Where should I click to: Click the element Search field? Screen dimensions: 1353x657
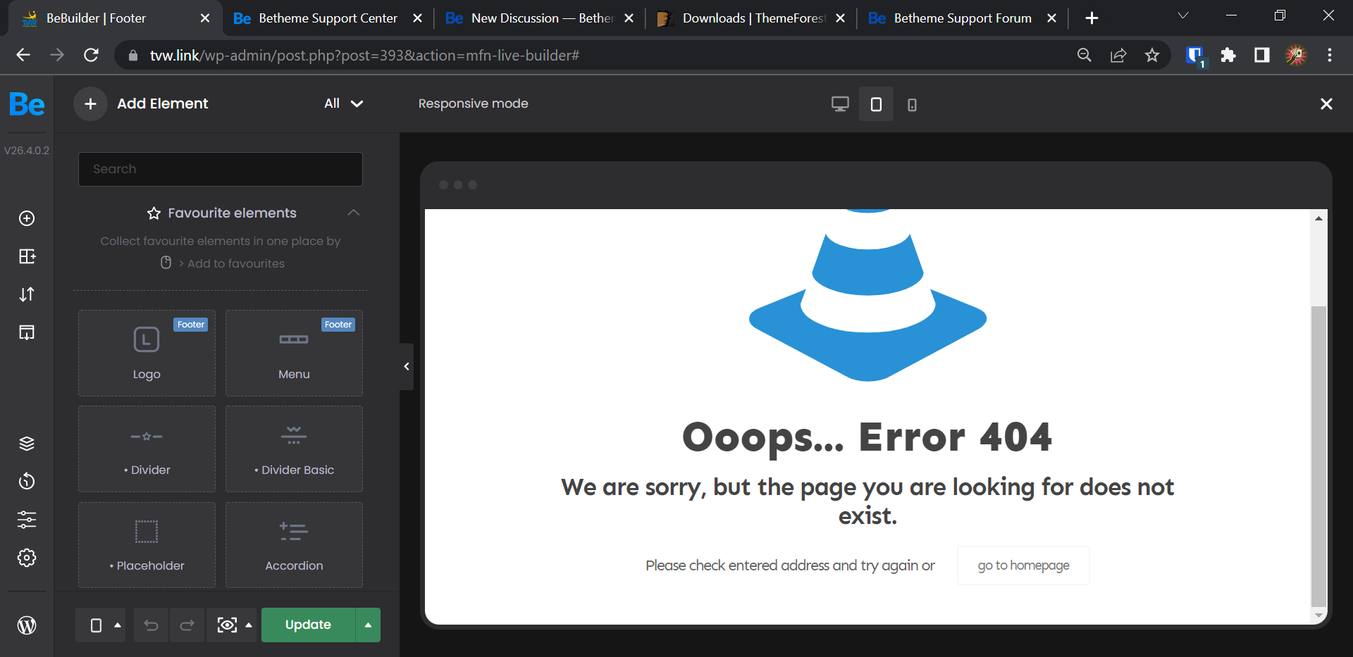coord(221,169)
